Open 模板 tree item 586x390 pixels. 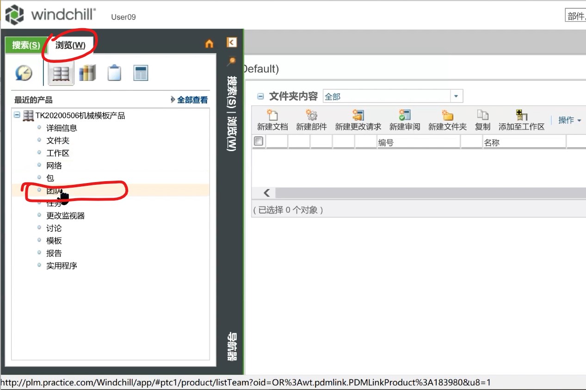pos(54,241)
